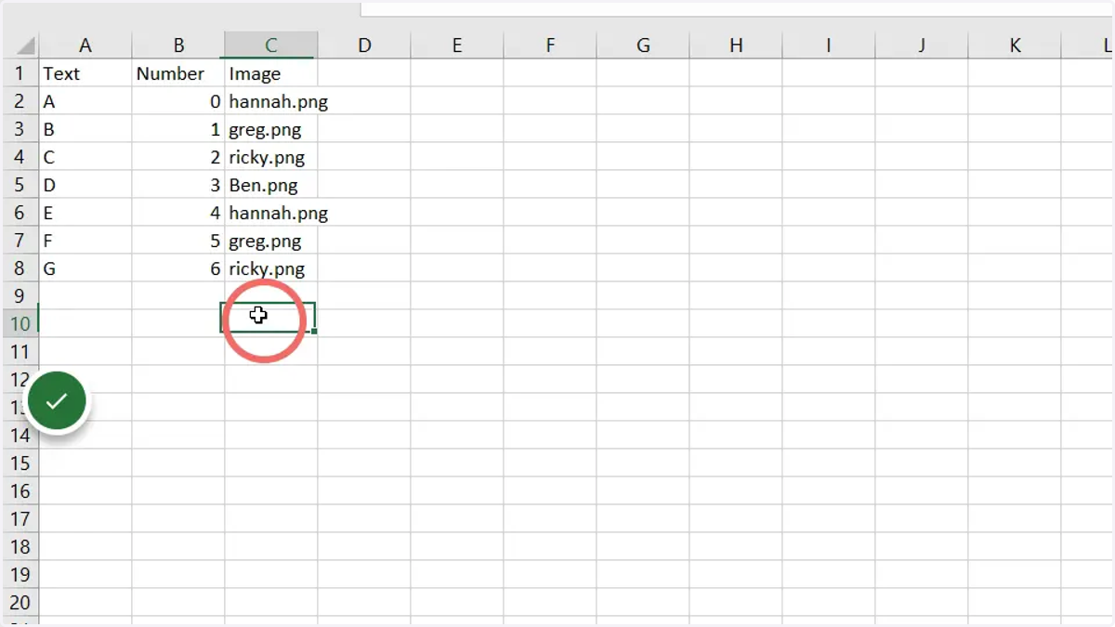This screenshot has width=1115, height=627.
Task: Select 'ricky.png' in row 8
Action: 271,268
